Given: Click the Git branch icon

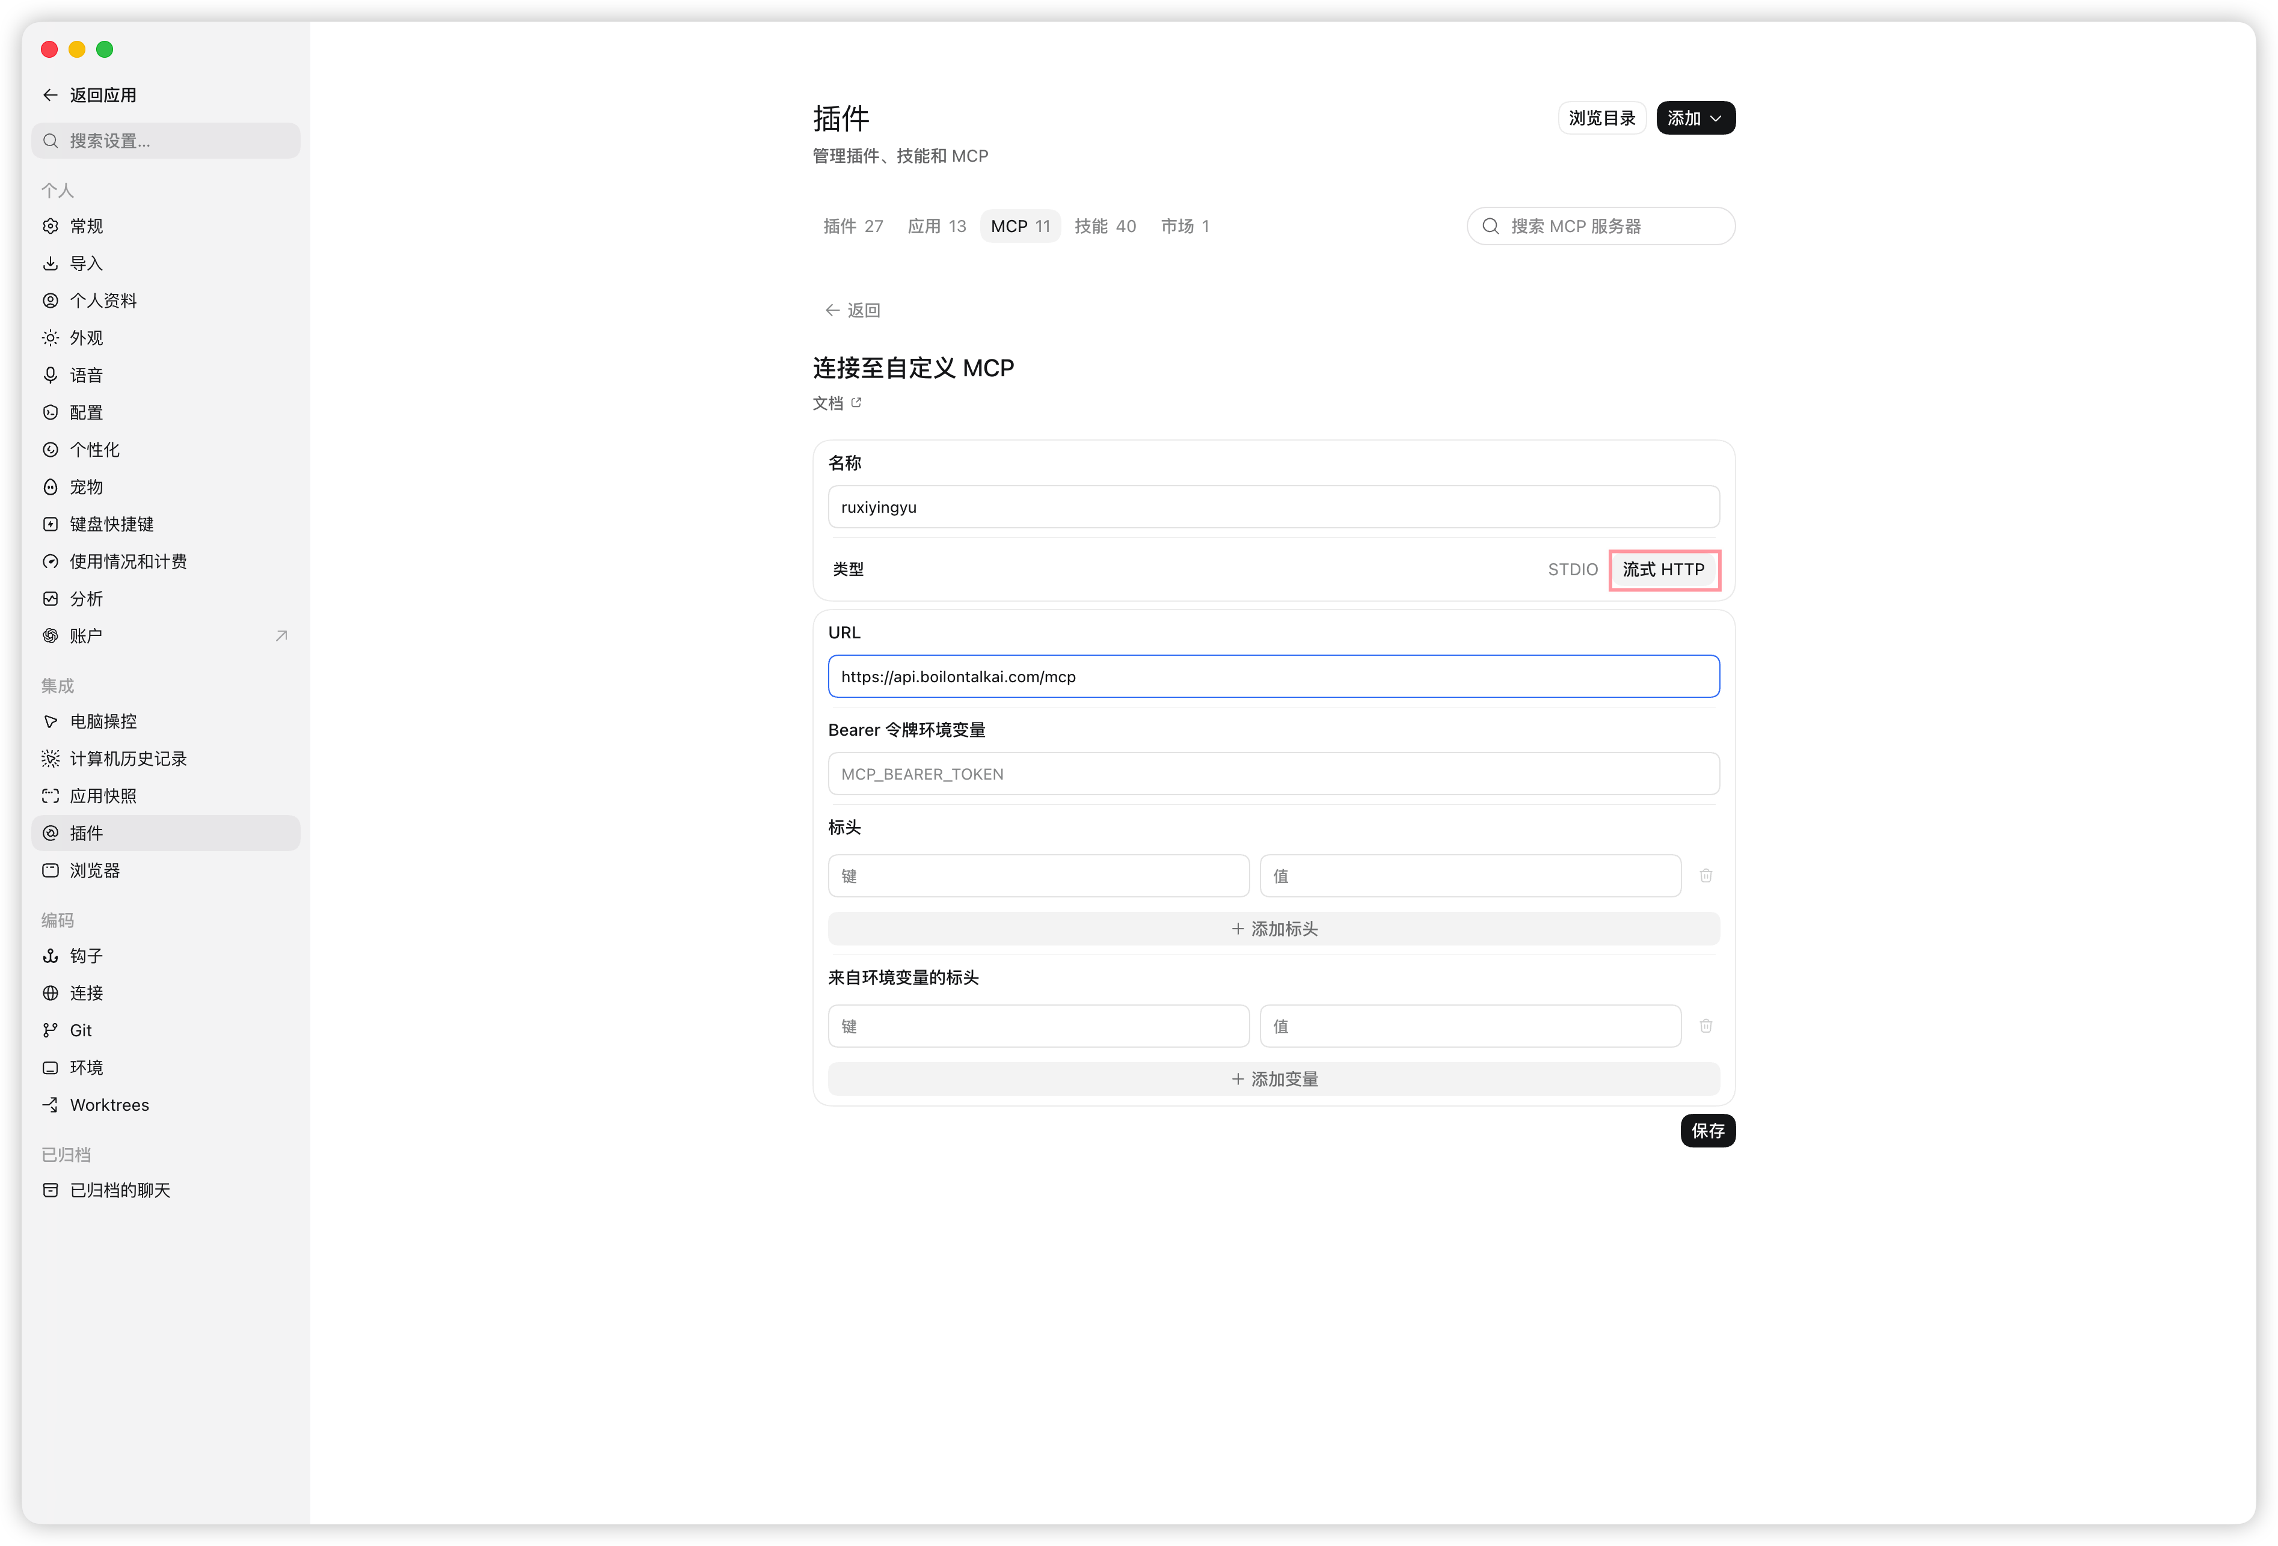Looking at the screenshot, I should [x=50, y=1030].
